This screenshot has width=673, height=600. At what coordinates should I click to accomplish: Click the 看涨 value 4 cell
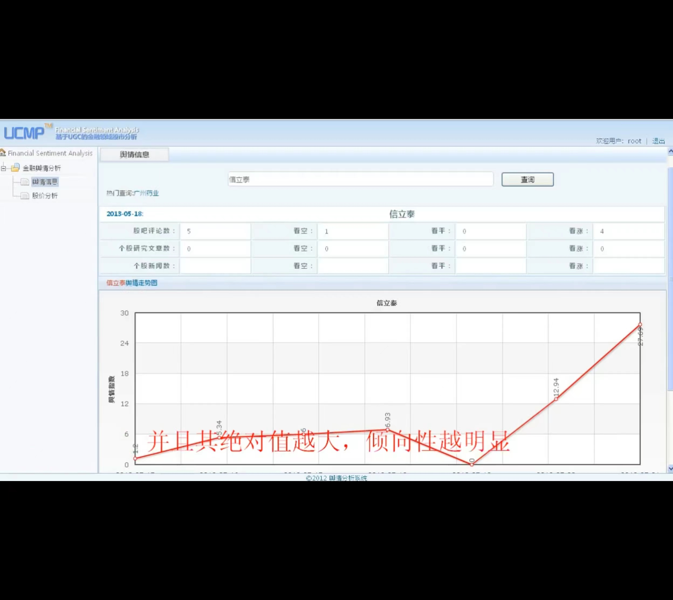click(629, 231)
